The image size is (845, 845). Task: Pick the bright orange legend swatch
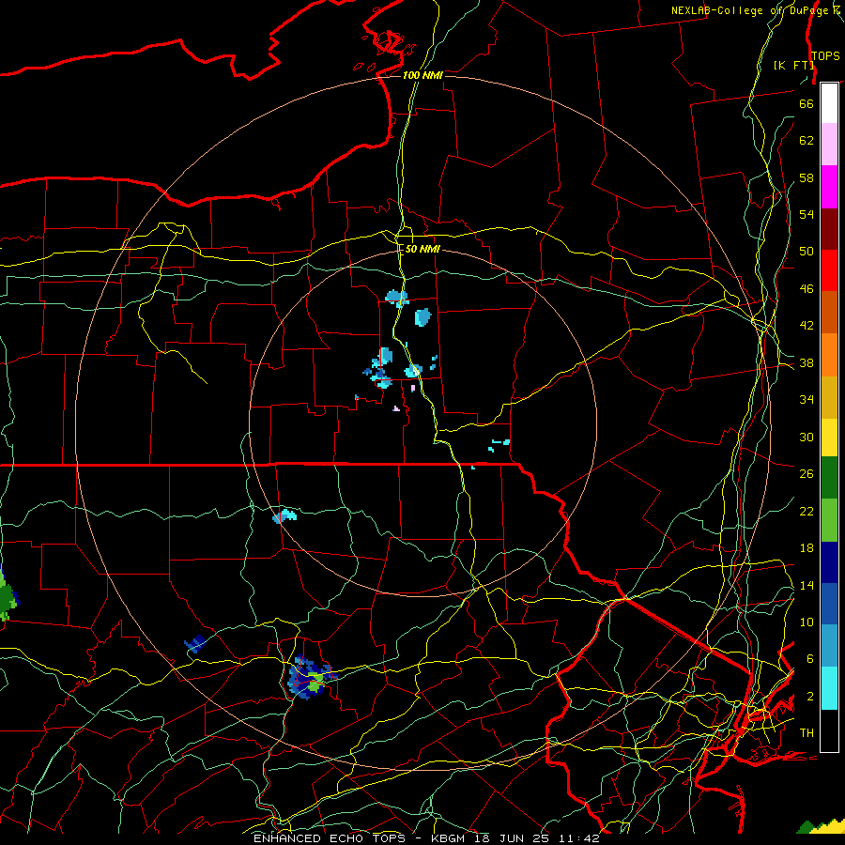pos(829,355)
